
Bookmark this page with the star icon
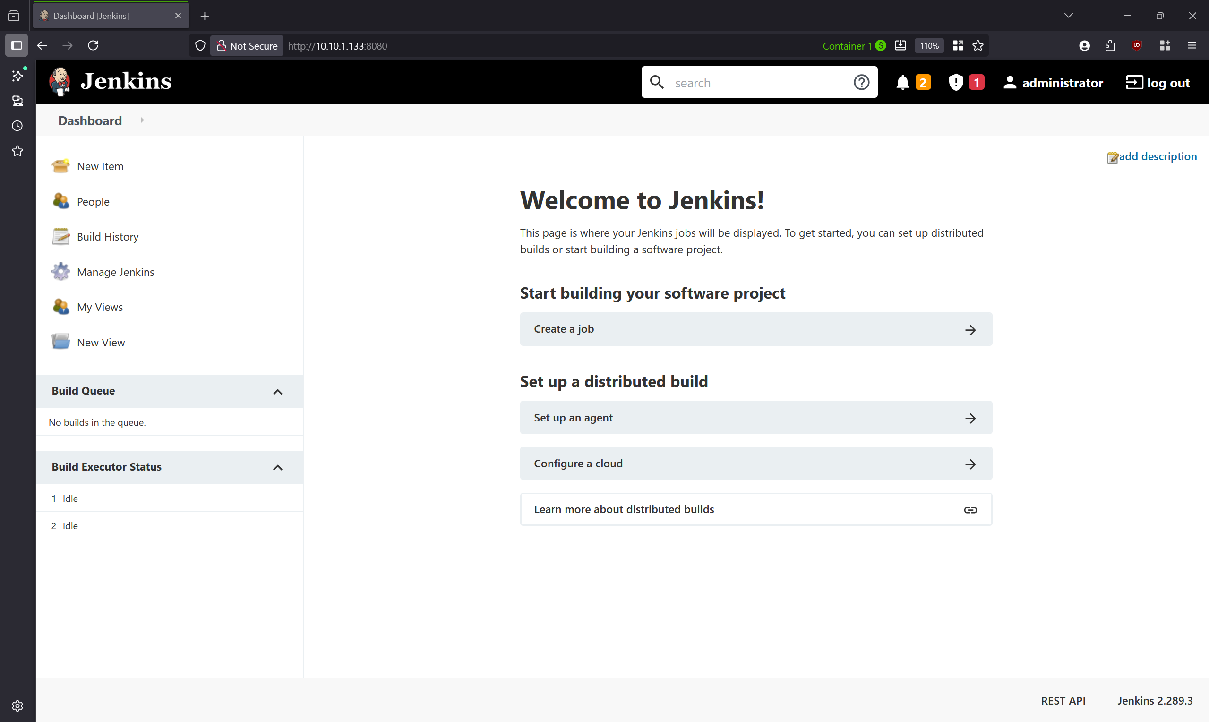pos(978,46)
